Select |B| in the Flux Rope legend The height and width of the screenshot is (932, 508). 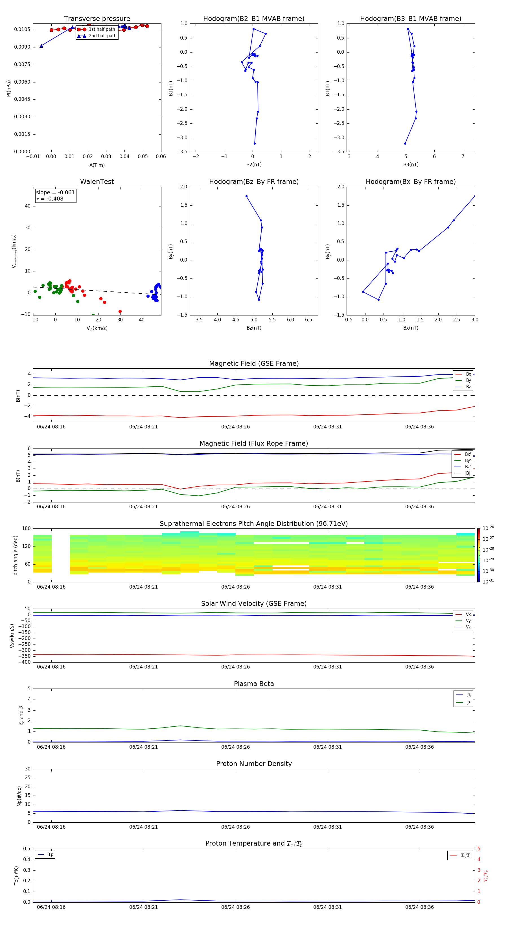(463, 474)
